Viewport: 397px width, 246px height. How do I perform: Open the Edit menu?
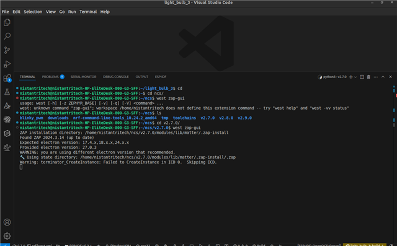[17, 12]
